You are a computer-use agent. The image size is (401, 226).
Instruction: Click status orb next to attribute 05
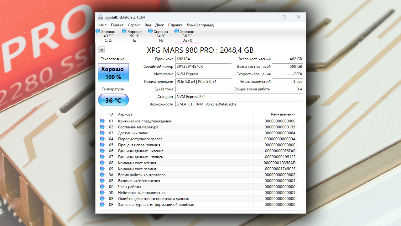[102, 145]
